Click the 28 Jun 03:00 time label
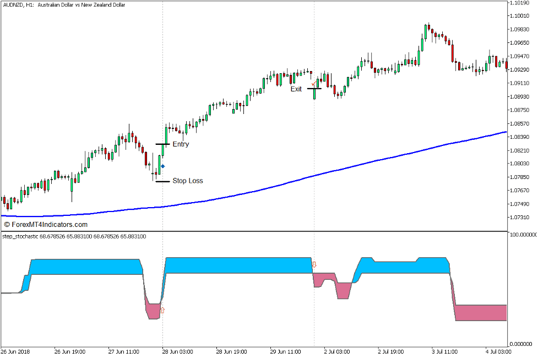The width and height of the screenshot is (538, 358). (x=178, y=352)
